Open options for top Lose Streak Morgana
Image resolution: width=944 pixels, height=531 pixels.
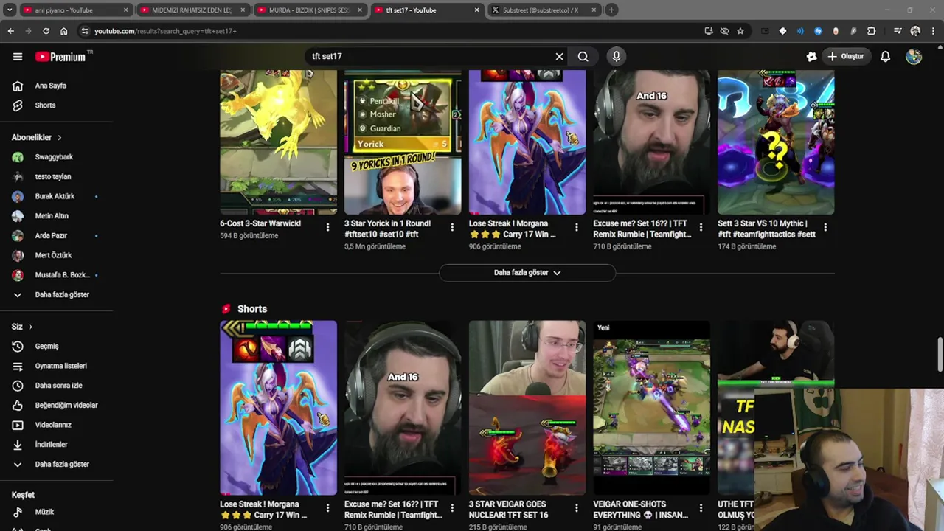(577, 227)
